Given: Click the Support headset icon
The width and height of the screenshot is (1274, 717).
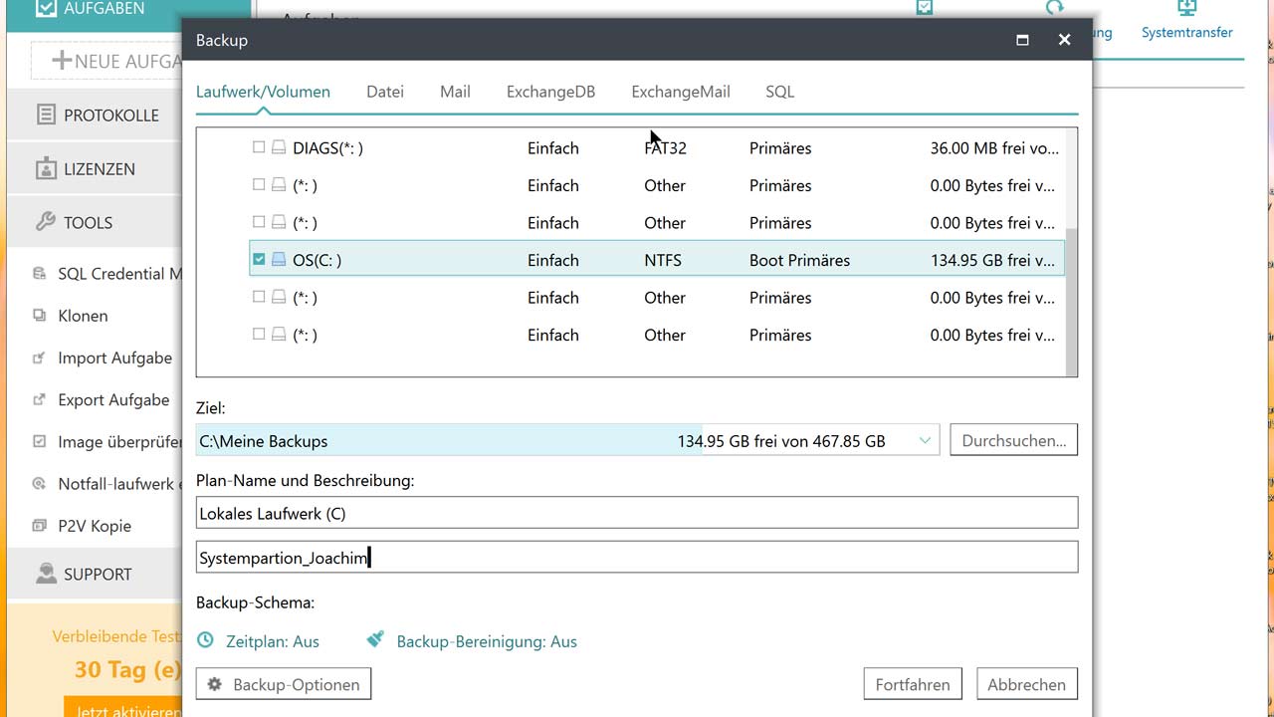Looking at the screenshot, I should click(46, 574).
